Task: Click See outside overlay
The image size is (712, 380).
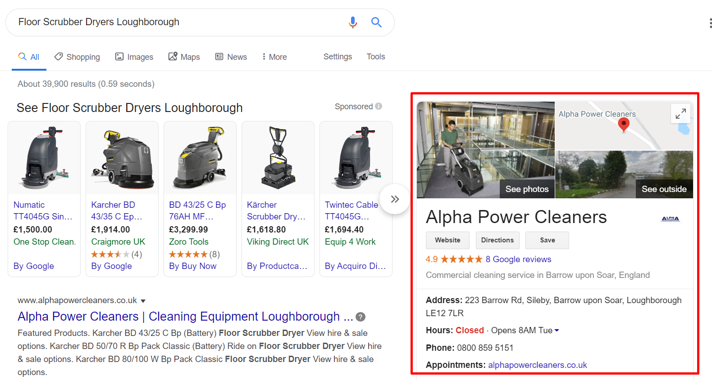Action: 664,189
